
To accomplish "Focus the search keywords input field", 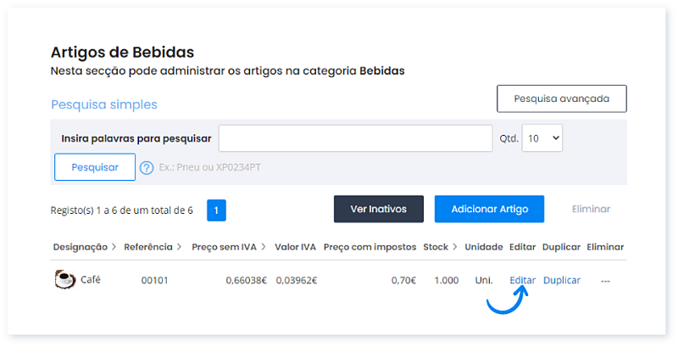I will coord(355,137).
